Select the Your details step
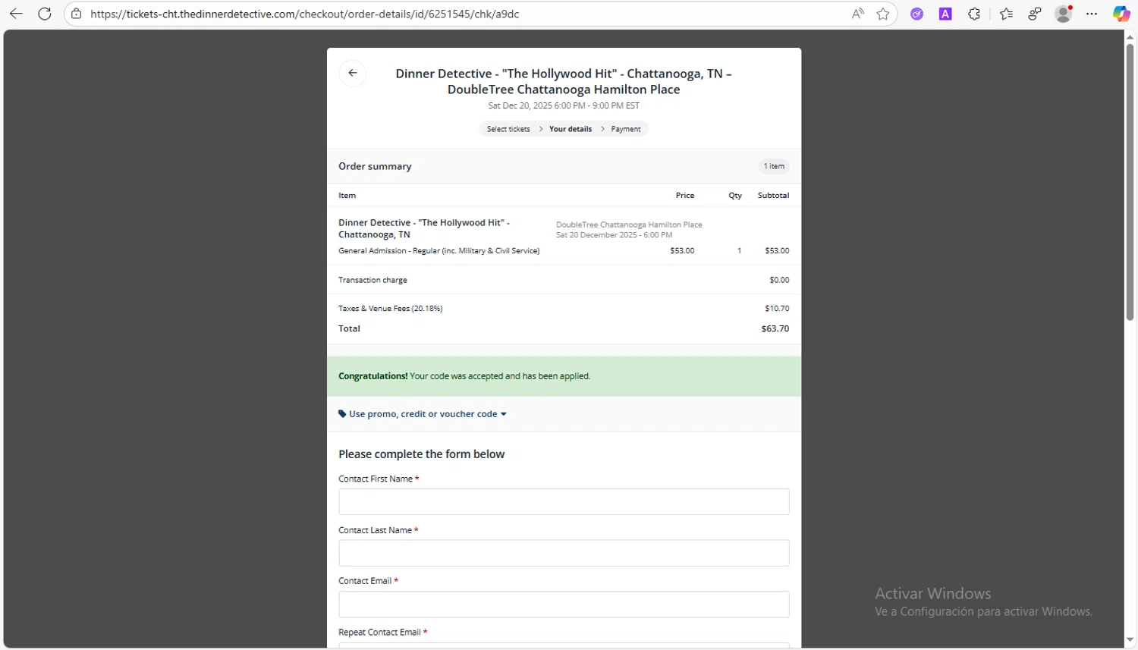This screenshot has width=1138, height=650. [571, 129]
